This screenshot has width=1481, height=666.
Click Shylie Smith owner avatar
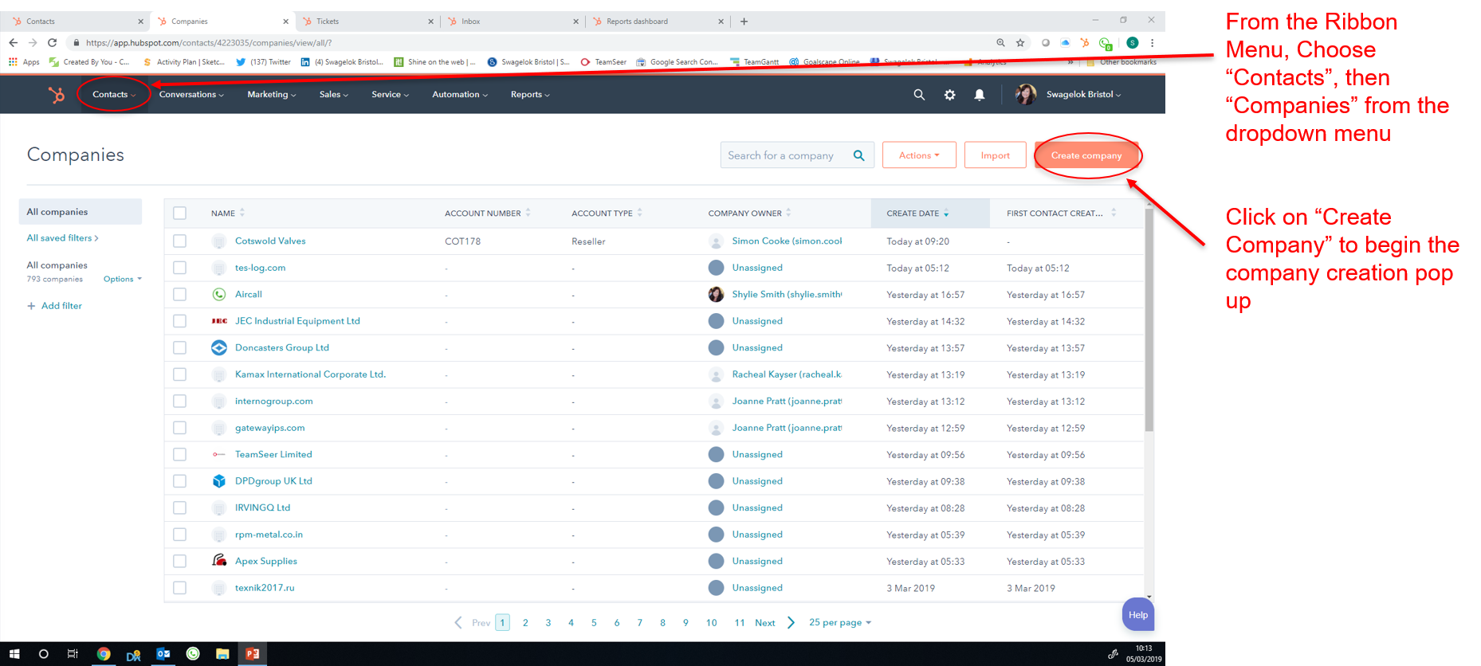click(x=716, y=295)
